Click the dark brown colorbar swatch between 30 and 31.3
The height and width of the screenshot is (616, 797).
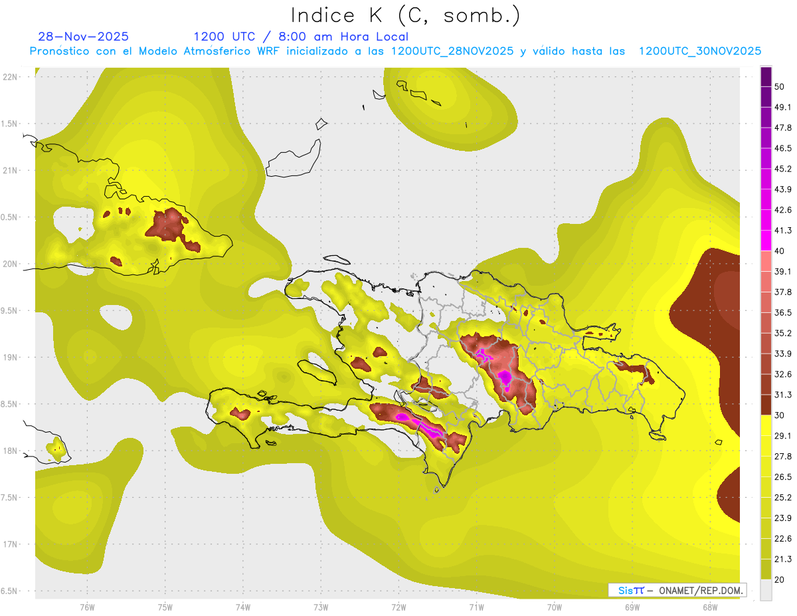click(766, 405)
